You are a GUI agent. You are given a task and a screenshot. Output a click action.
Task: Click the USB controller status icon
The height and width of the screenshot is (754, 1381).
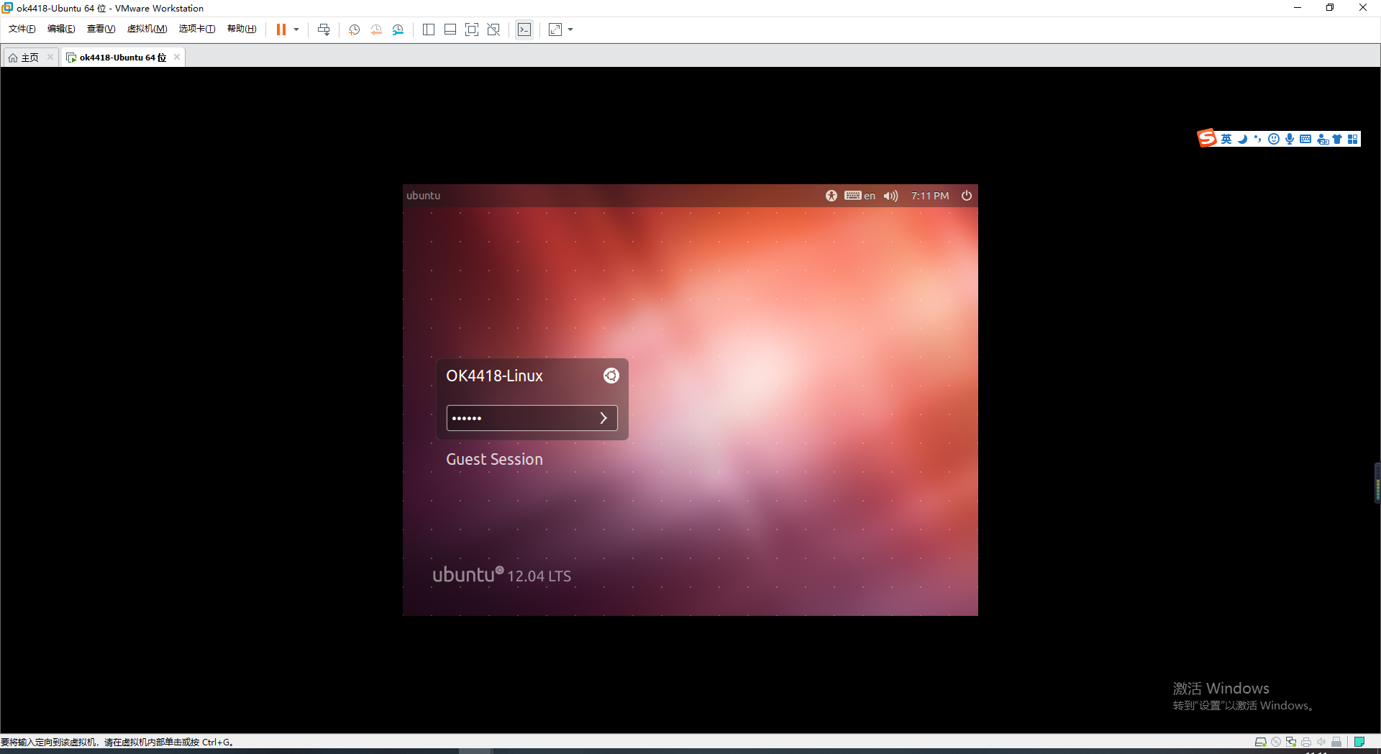click(x=1336, y=742)
